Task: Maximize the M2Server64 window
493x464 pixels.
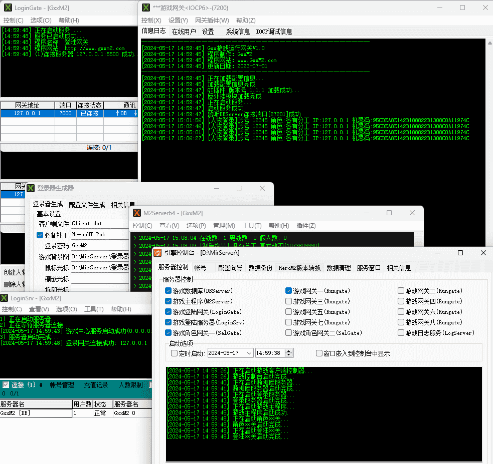Action: point(389,213)
